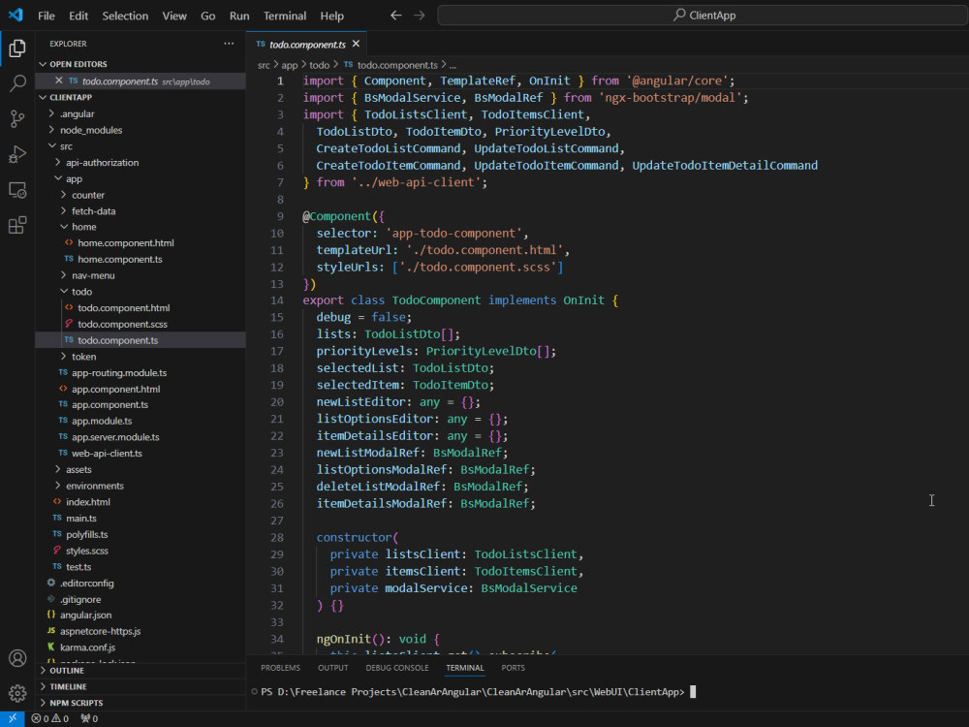The height and width of the screenshot is (727, 969).
Task: Open the Go menu
Action: pos(207,16)
